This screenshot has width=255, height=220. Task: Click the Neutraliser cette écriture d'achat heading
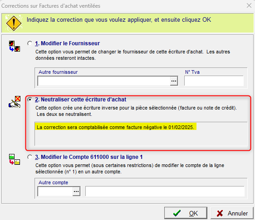click(80, 100)
